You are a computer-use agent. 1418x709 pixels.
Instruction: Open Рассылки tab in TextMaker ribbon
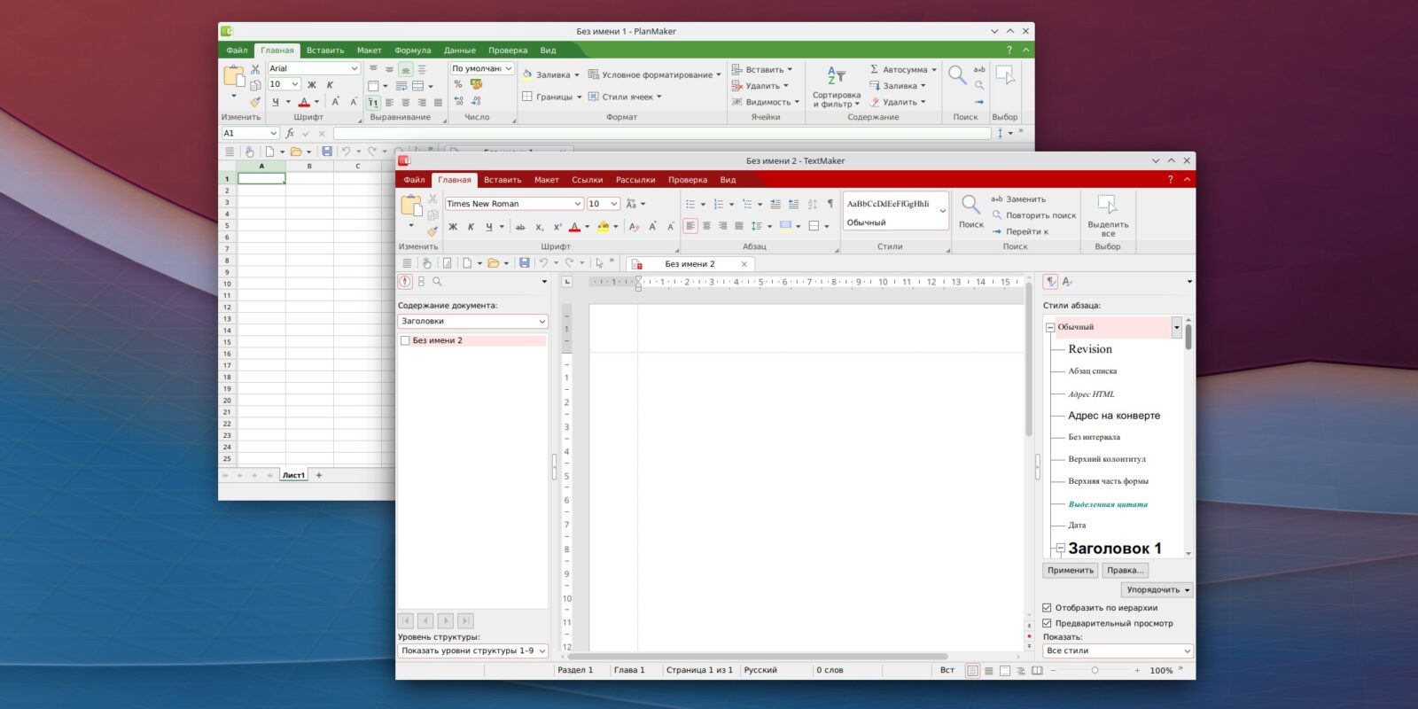pos(635,180)
